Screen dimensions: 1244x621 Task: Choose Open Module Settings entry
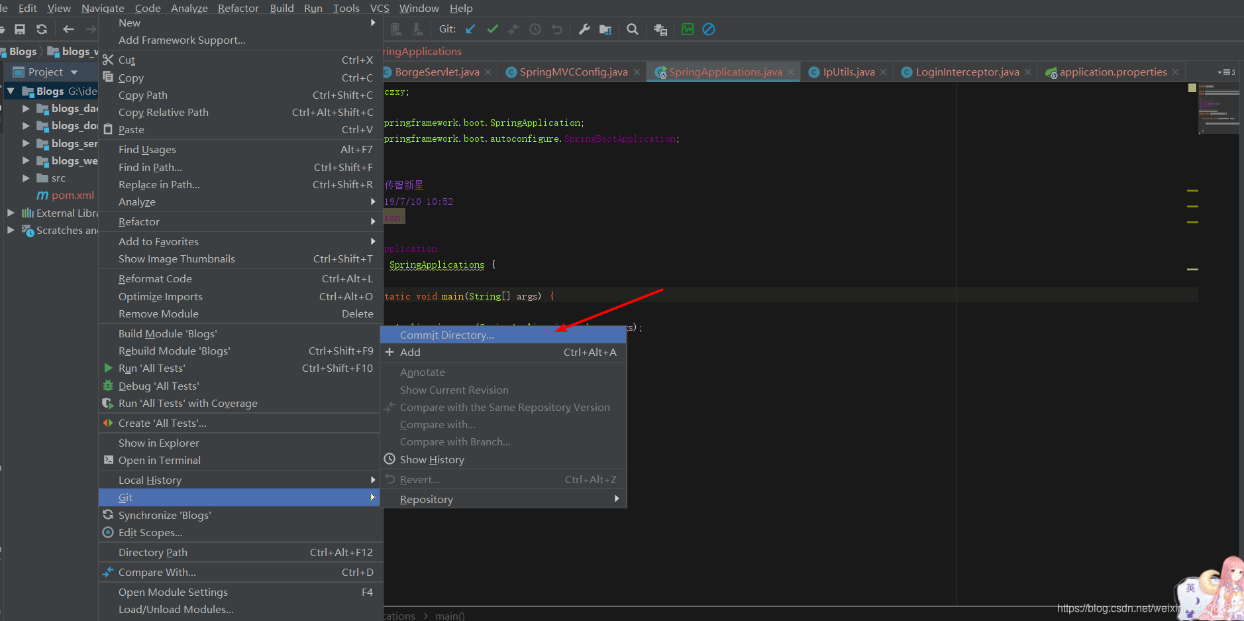click(x=240, y=592)
